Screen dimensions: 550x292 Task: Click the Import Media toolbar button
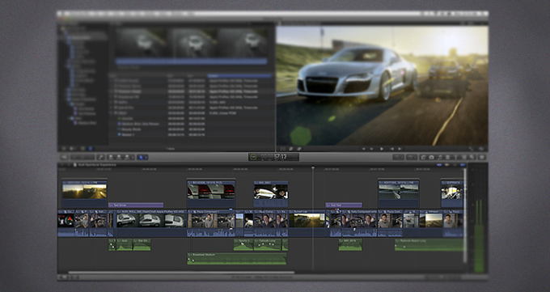[x=64, y=157]
